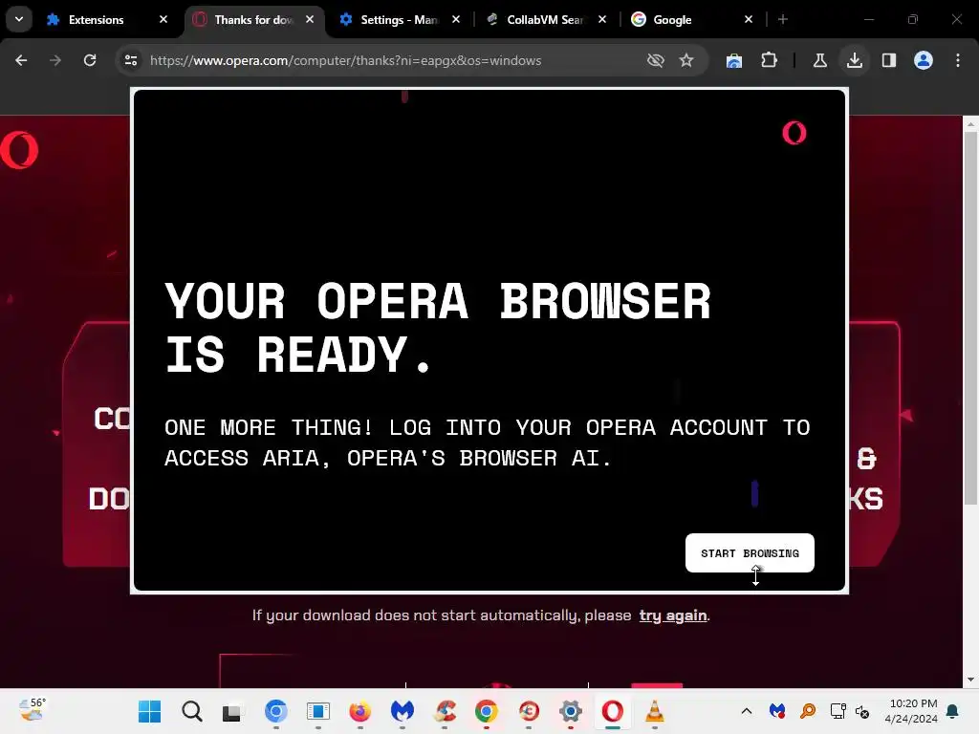The height and width of the screenshot is (734, 979).
Task: Go back to the previous page
Action: (21, 60)
